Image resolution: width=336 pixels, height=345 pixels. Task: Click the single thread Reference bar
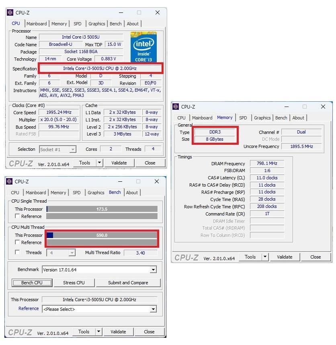(102, 216)
